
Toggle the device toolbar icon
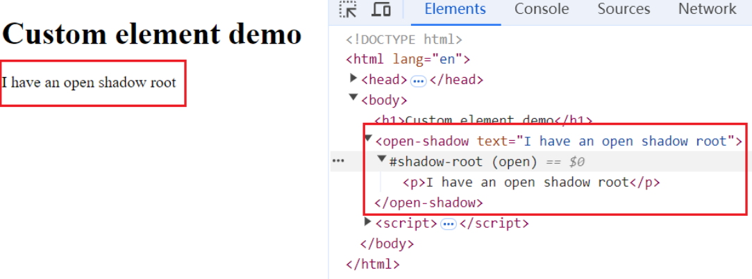pyautogui.click(x=381, y=9)
